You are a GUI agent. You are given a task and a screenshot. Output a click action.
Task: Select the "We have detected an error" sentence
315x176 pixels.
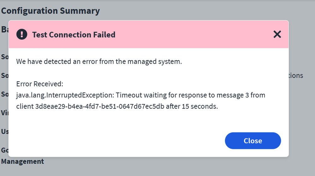99,62
